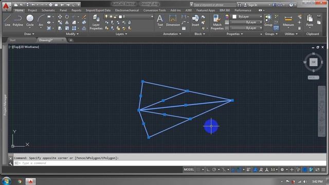The image size is (329, 185).
Task: Click the MODEL space button
Action: [x=189, y=170]
